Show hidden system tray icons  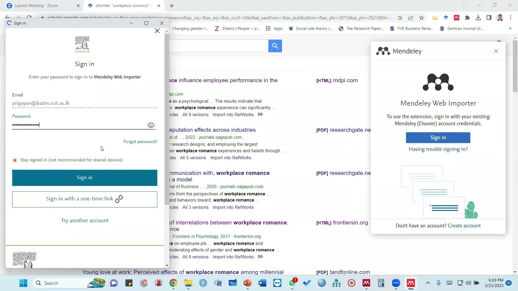click(428, 283)
